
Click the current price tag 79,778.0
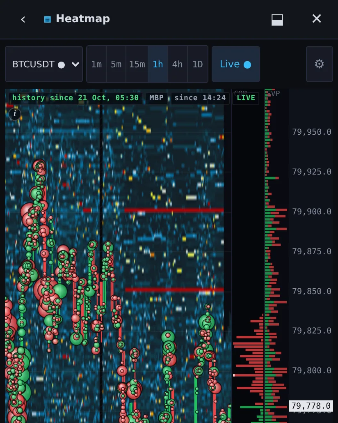coord(311,406)
